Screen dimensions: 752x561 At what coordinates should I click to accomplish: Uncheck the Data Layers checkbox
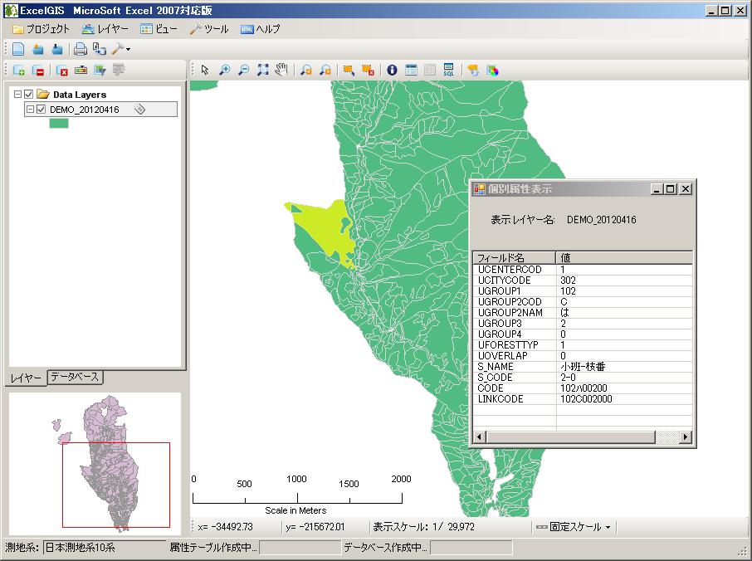click(29, 95)
